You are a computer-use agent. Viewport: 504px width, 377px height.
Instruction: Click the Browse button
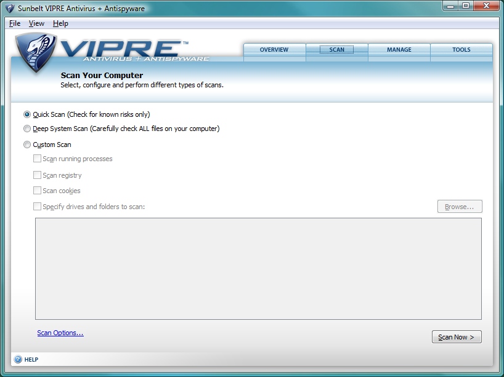[x=460, y=207]
